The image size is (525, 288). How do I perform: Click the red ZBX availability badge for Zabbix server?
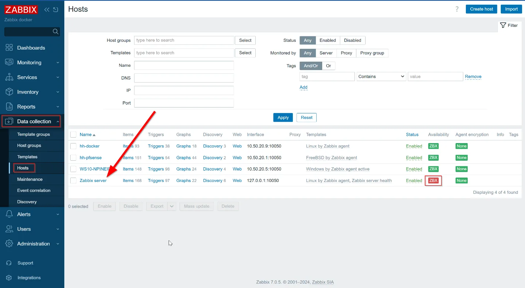pyautogui.click(x=434, y=181)
